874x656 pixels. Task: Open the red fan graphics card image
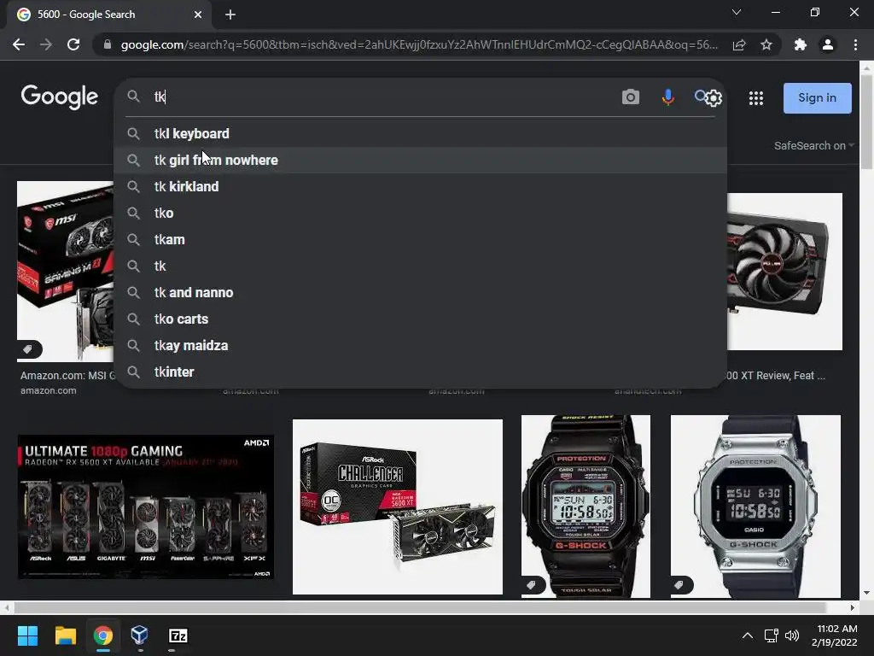pos(785,272)
